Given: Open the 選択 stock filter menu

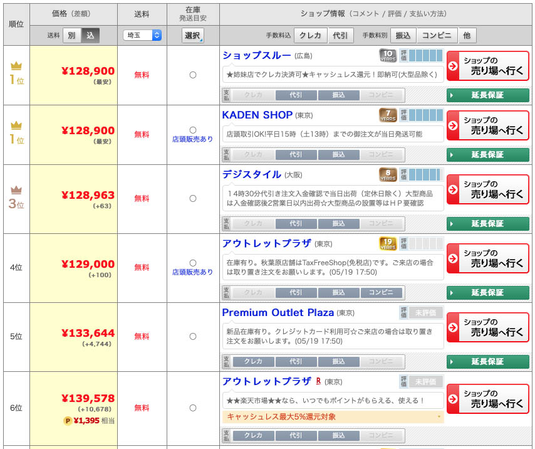Looking at the screenshot, I should (193, 35).
